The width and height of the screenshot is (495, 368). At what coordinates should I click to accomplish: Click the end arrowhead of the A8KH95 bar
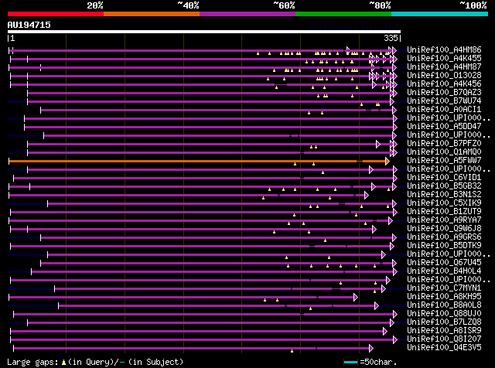tap(356, 298)
